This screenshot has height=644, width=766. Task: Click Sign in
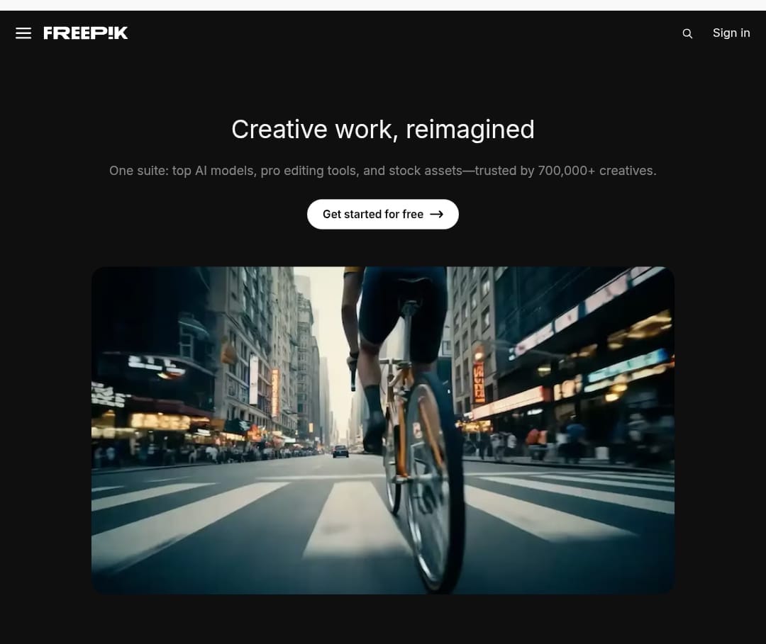(x=731, y=33)
